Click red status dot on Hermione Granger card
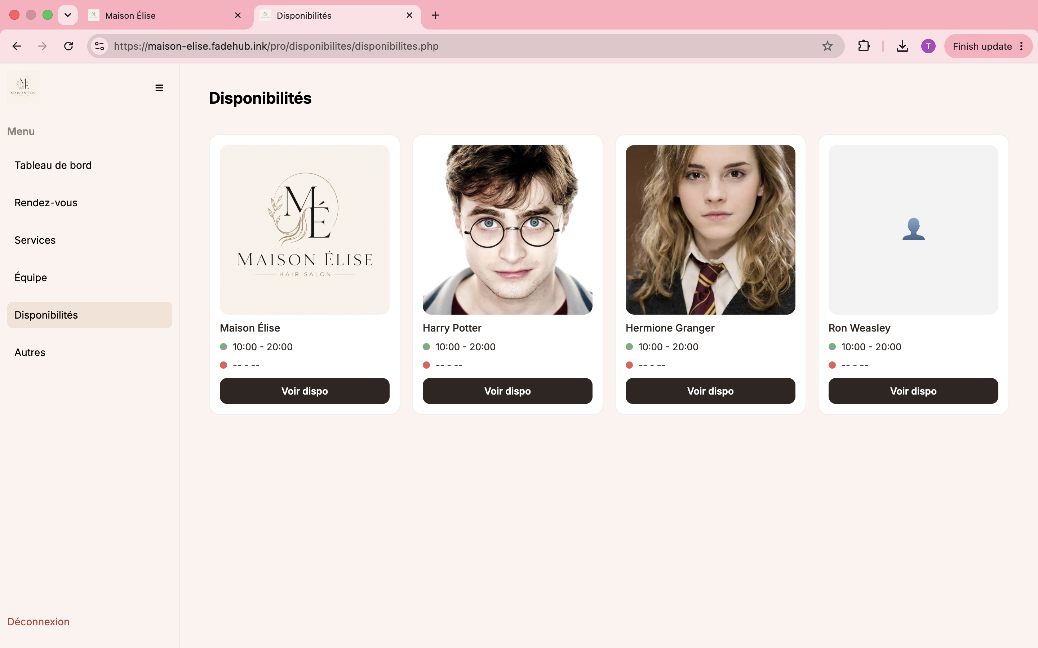The height and width of the screenshot is (648, 1038). (x=629, y=365)
